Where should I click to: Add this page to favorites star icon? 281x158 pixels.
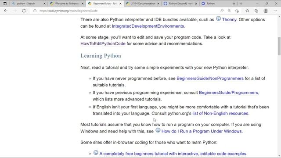pos(237,11)
